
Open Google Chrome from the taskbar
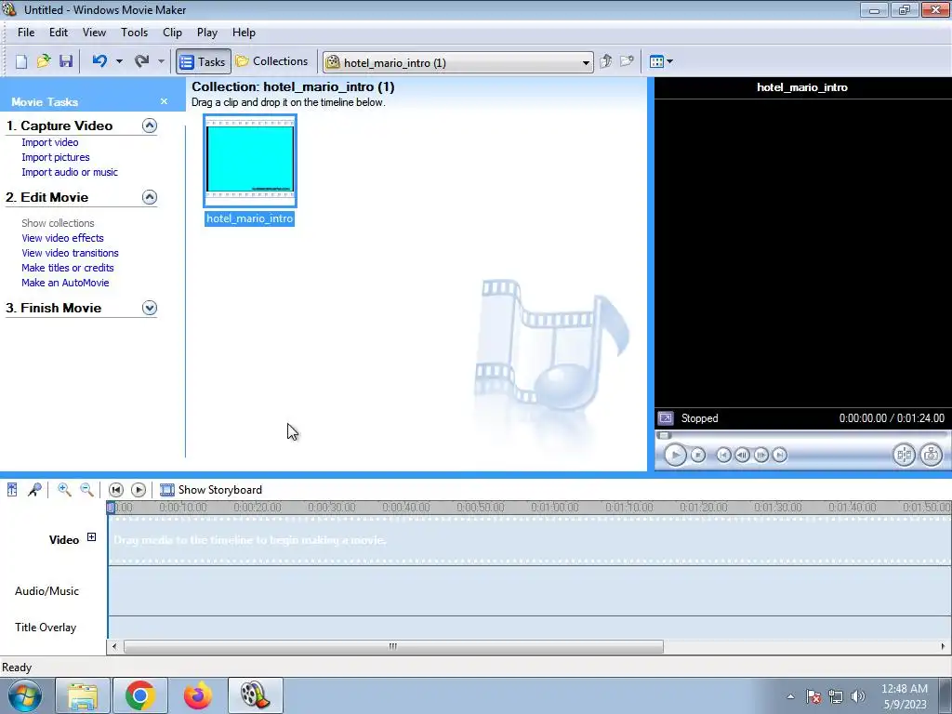coord(139,695)
